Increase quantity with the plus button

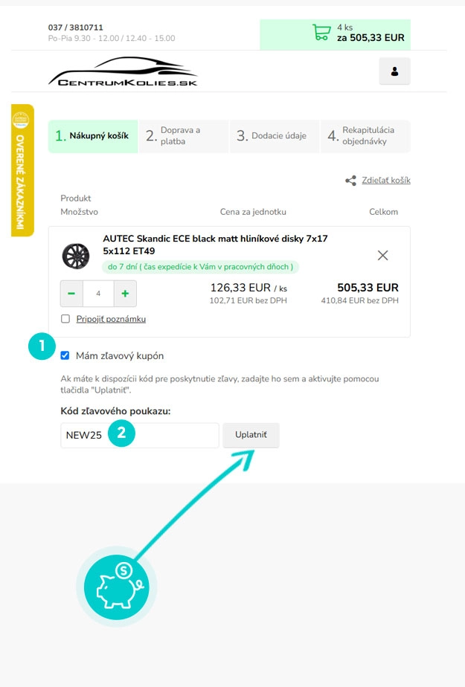[125, 294]
